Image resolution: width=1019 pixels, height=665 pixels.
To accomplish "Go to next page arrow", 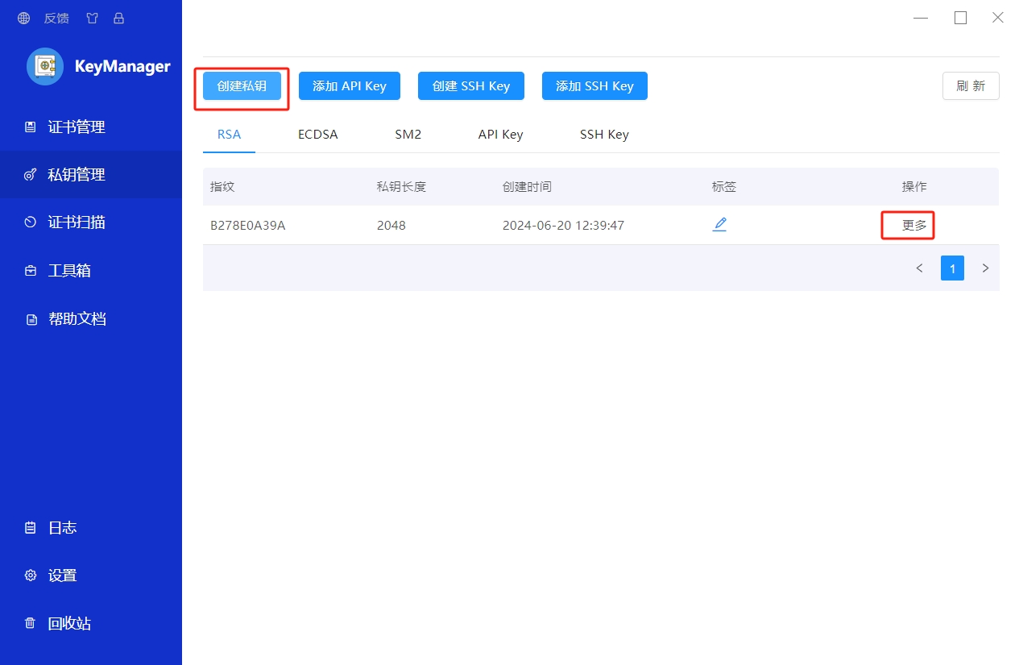I will [x=985, y=268].
